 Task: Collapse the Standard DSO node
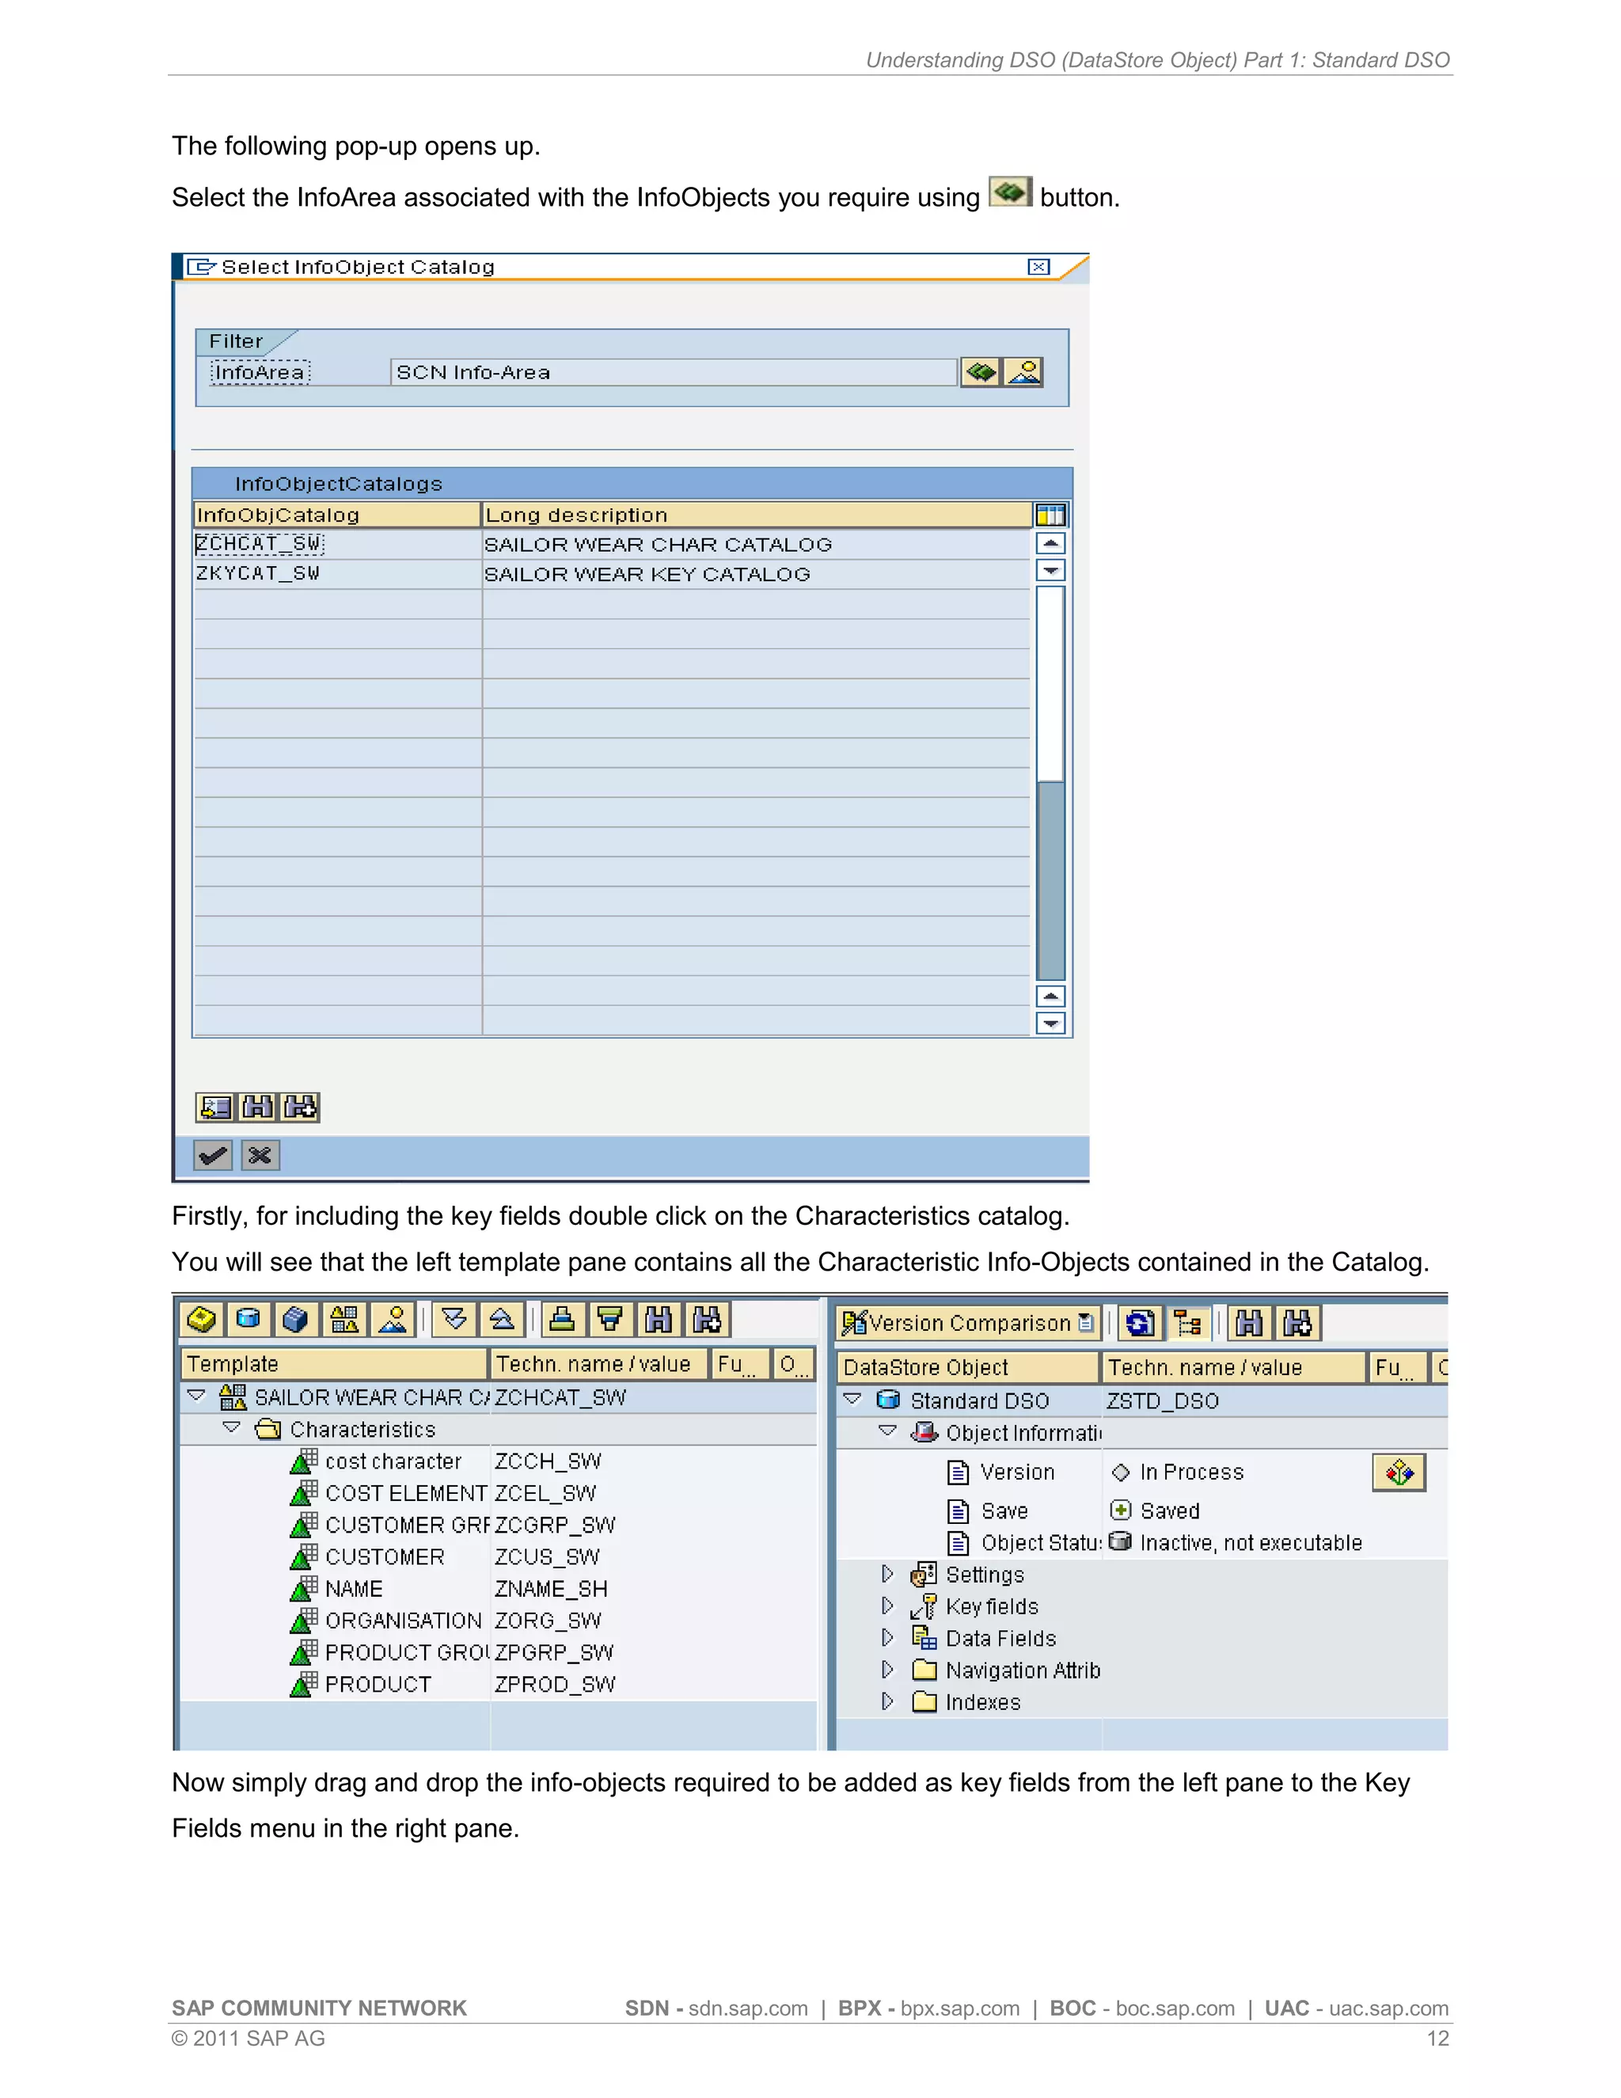pos(852,1399)
